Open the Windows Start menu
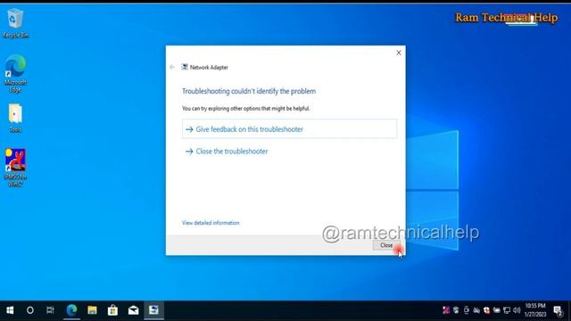 coord(10,310)
